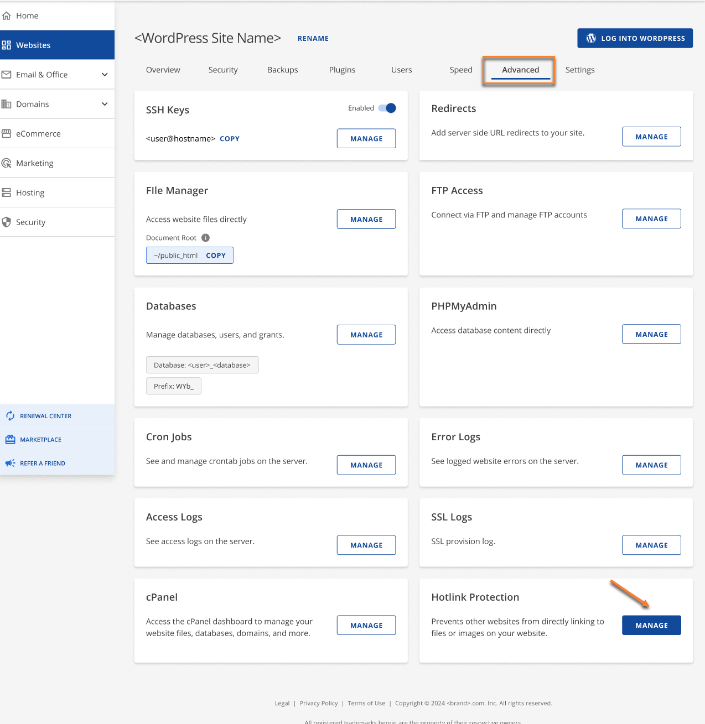Screen dimensions: 705x724
Task: Copy the public_html document root path
Action: click(216, 255)
